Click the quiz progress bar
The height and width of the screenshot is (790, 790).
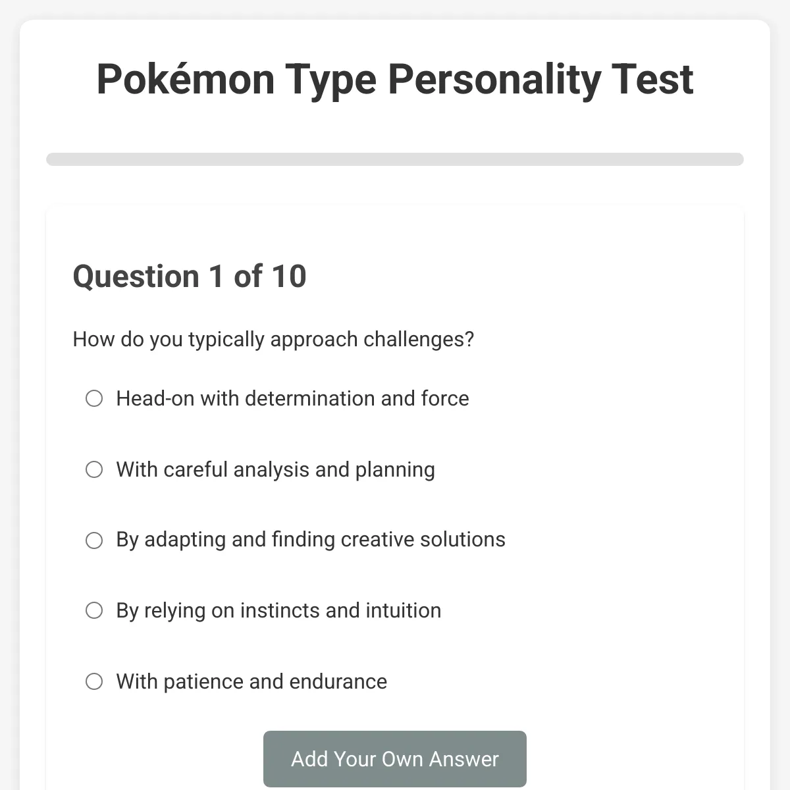click(395, 159)
